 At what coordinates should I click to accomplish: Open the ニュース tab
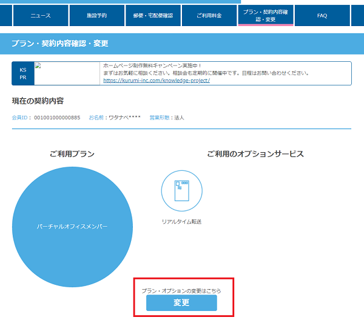[x=41, y=15]
